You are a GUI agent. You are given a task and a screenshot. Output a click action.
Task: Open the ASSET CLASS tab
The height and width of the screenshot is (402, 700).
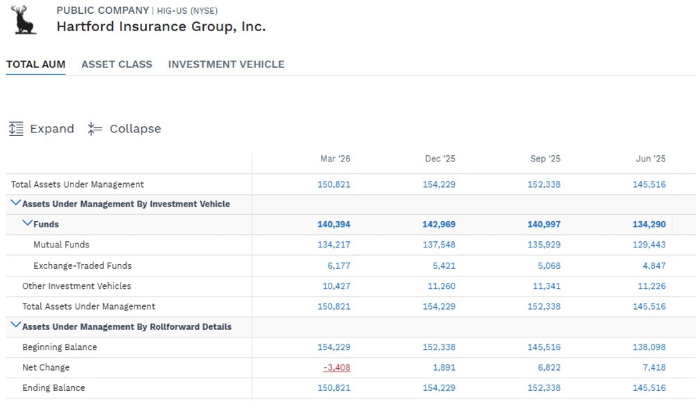click(x=116, y=64)
